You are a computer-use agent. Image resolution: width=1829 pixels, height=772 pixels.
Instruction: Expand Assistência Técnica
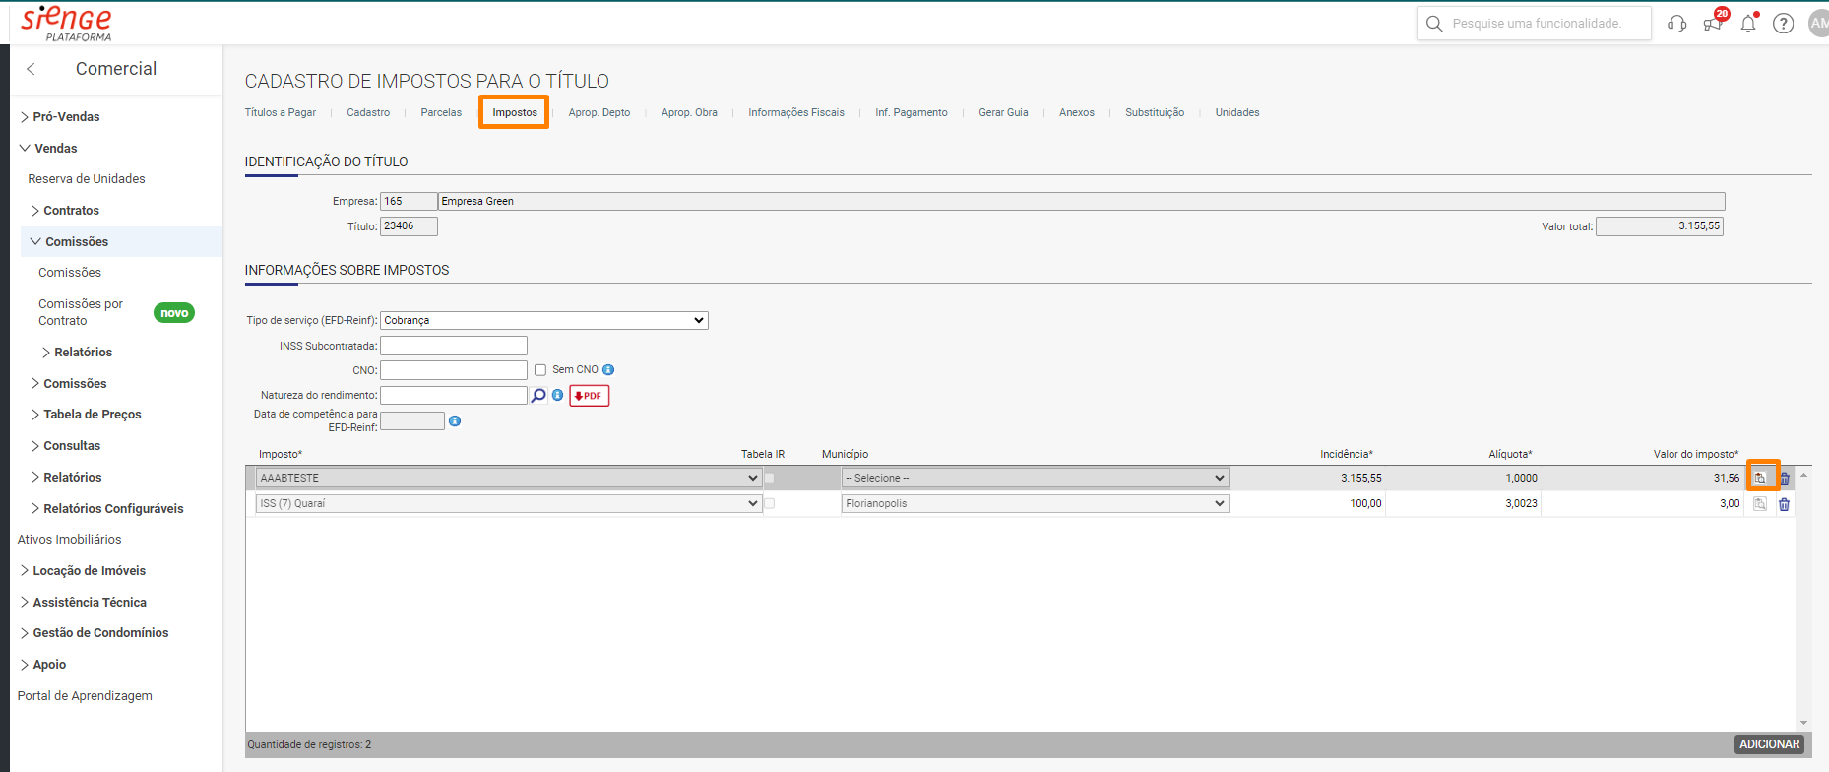pyautogui.click(x=83, y=603)
